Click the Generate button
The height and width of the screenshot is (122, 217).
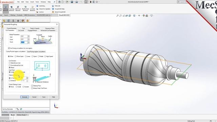(x=25, y=97)
